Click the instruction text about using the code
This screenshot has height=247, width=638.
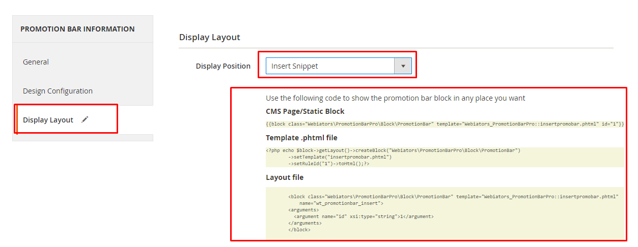[396, 98]
